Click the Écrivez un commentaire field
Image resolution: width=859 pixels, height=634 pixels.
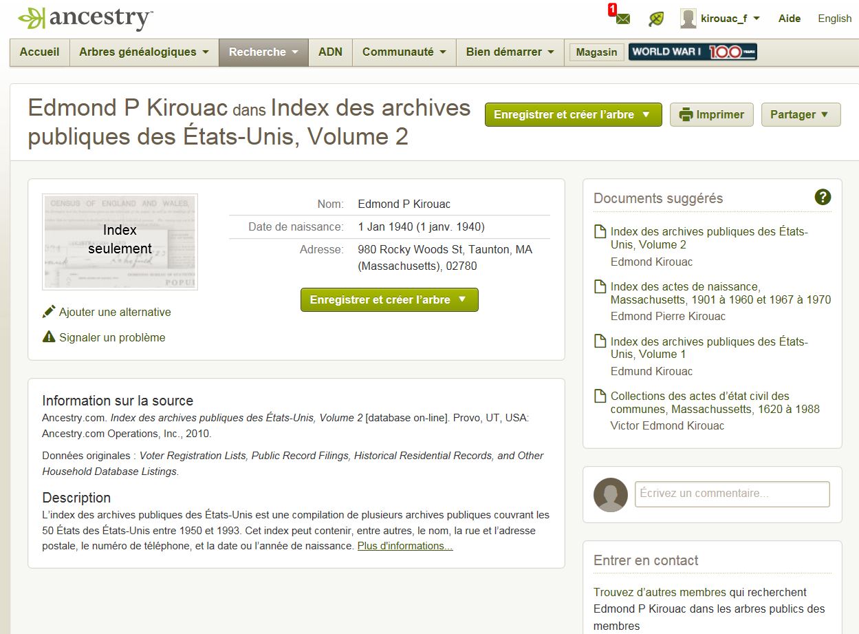coord(732,494)
